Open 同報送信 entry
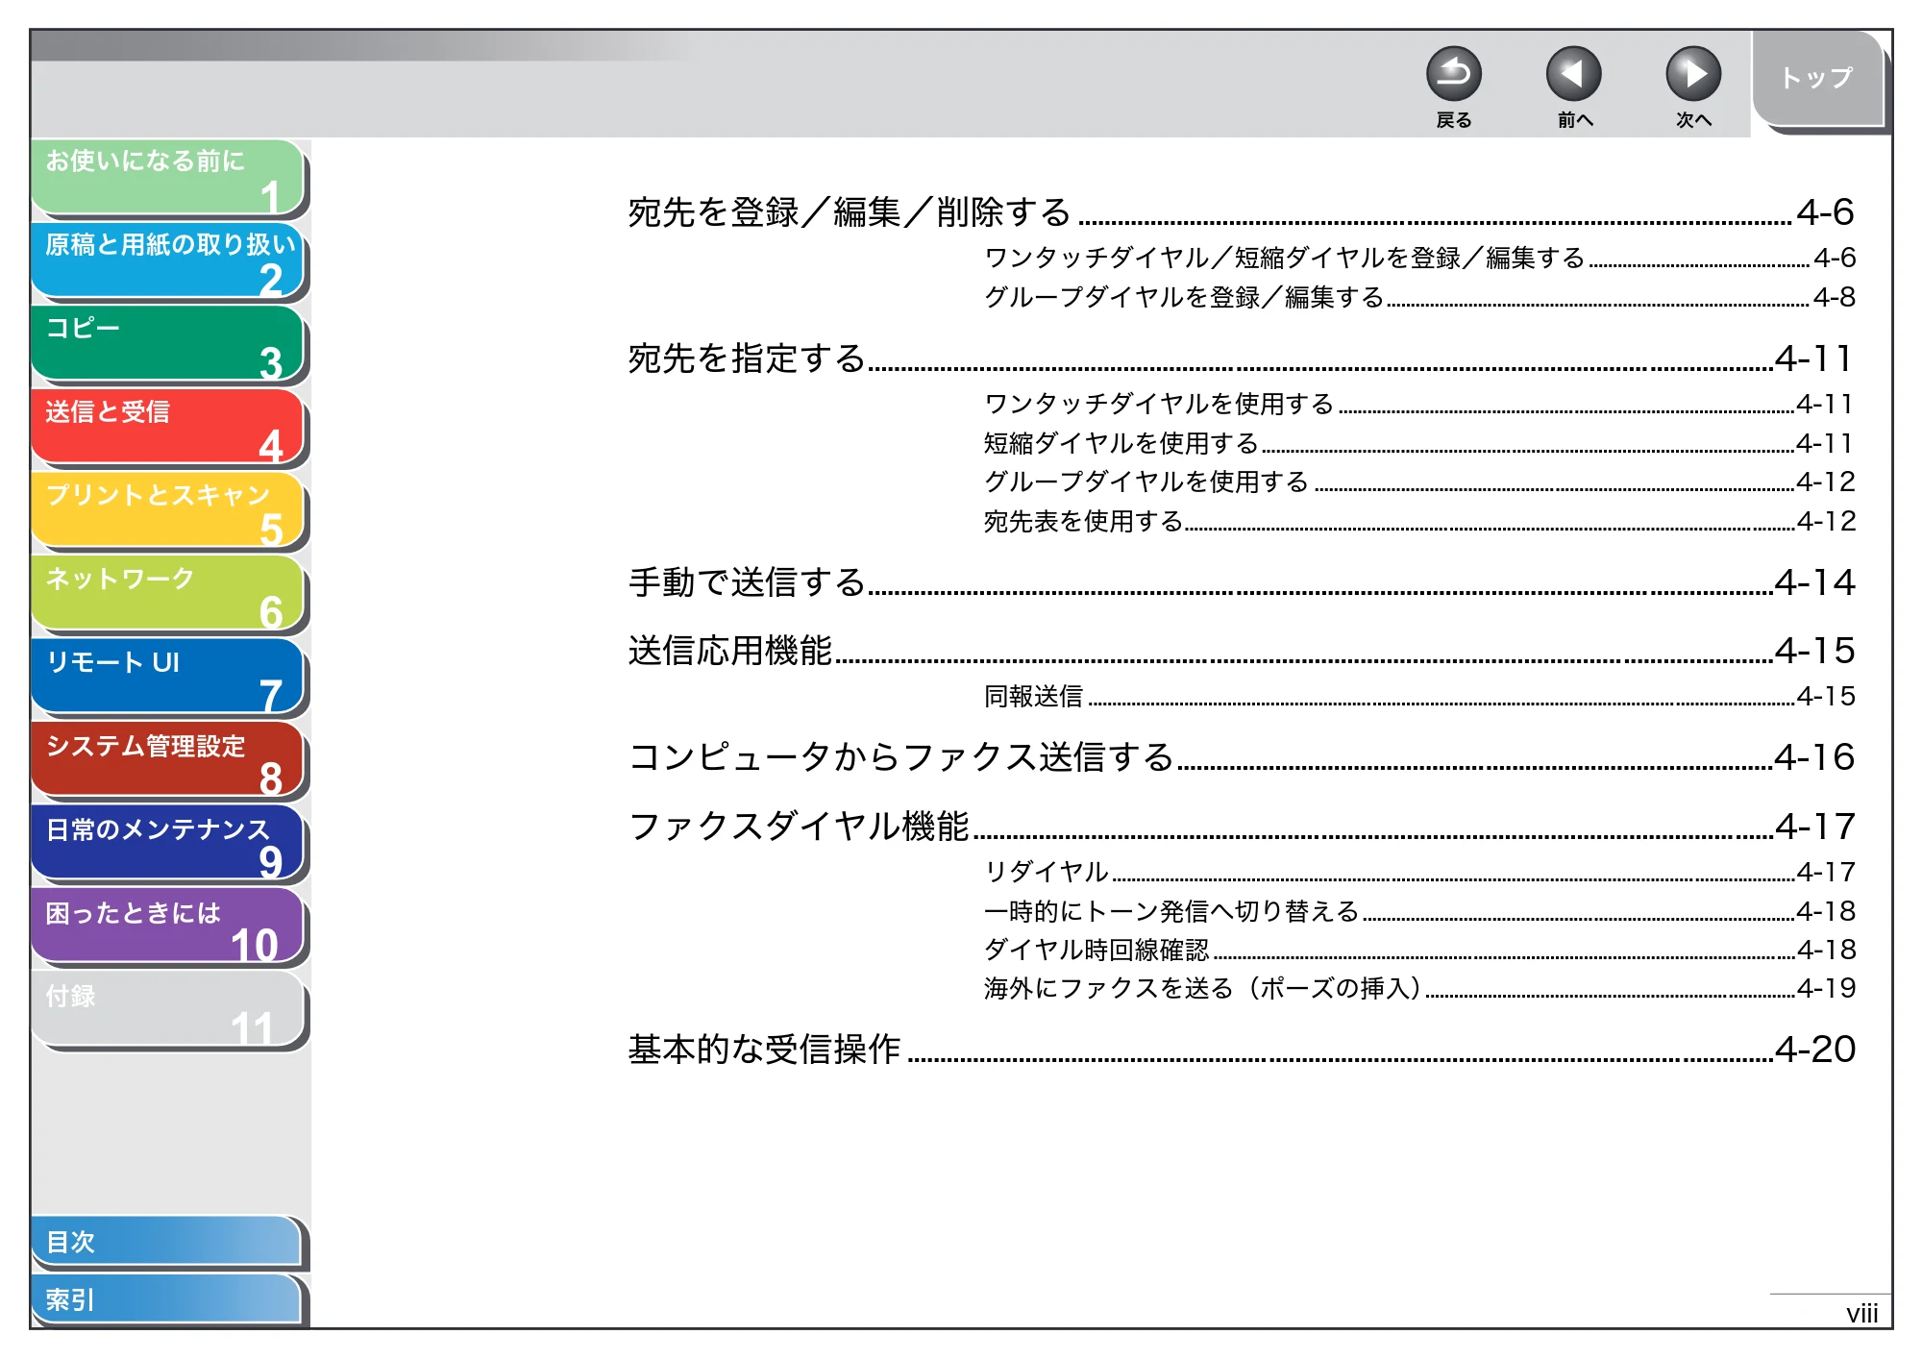Screen dimensions: 1922x1359 1419,696
